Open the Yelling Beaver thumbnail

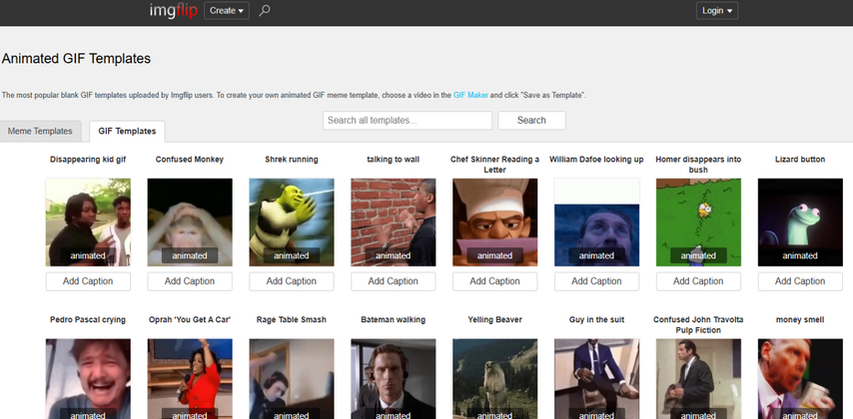pos(495,379)
